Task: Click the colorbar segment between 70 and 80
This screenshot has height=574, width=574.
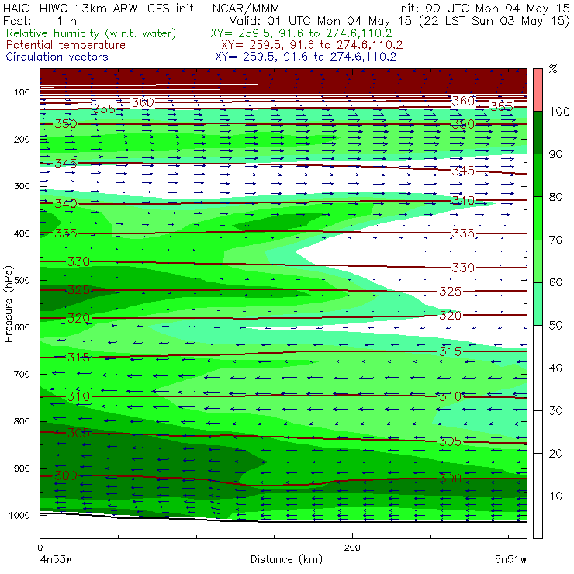Action: tap(538, 218)
